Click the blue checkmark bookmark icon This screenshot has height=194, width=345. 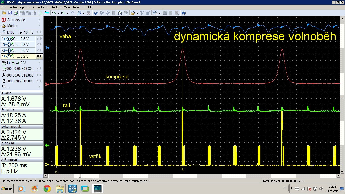[96, 13]
